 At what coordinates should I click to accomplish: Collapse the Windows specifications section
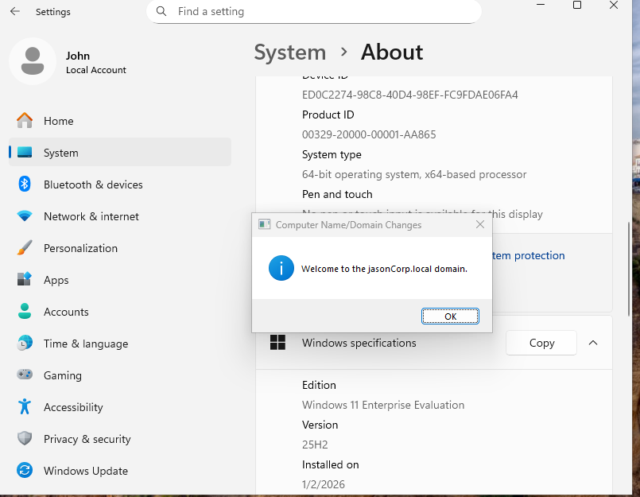(592, 343)
